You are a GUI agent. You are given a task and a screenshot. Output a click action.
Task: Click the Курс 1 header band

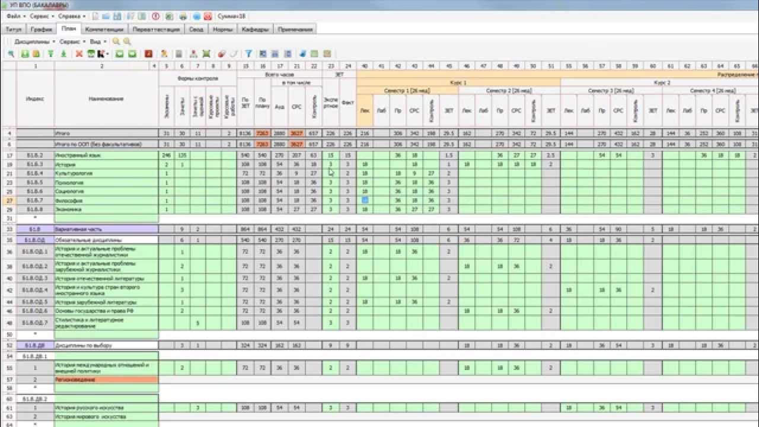pyautogui.click(x=458, y=82)
